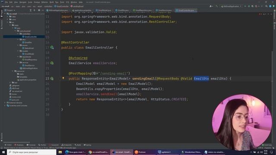This screenshot has height=155, width=276.
Task: Open the user account icon in toolbar
Action: [211, 6]
